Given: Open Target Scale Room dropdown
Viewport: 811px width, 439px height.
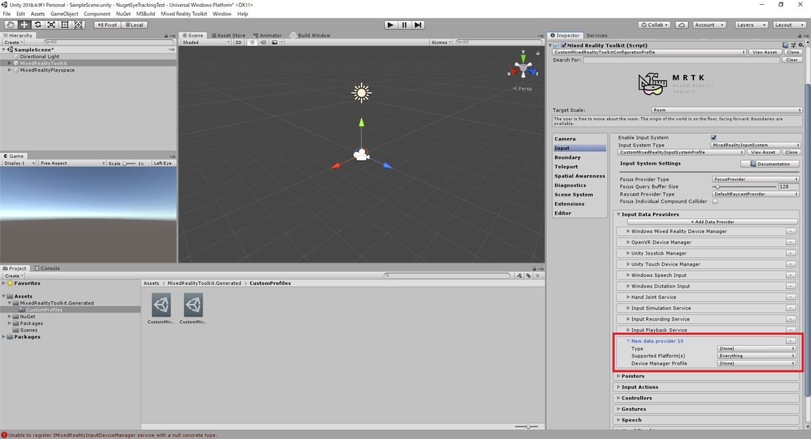Looking at the screenshot, I should click(x=727, y=110).
